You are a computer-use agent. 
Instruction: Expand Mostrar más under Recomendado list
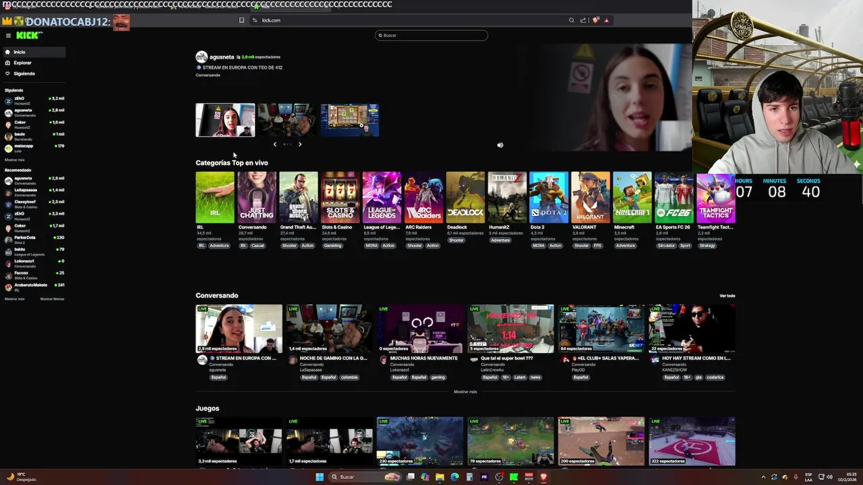(14, 298)
